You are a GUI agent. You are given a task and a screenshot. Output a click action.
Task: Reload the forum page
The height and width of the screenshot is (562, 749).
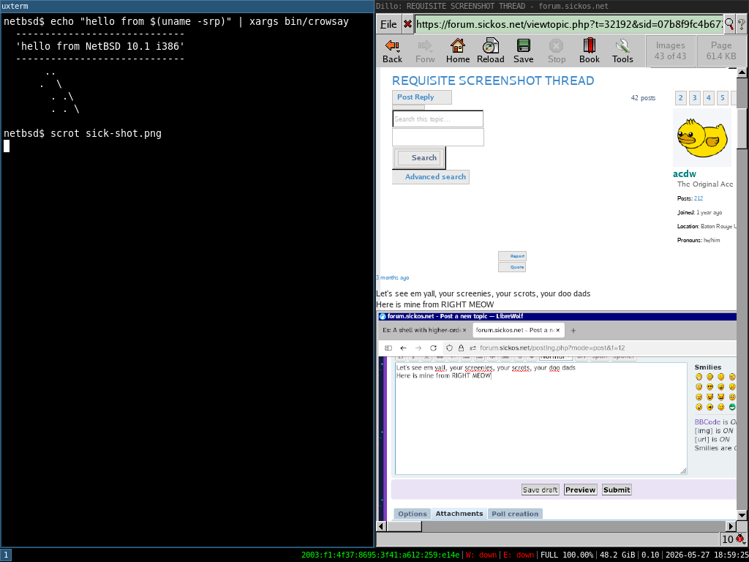pyautogui.click(x=491, y=51)
